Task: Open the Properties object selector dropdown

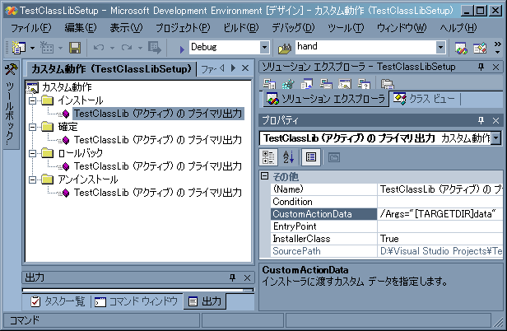Action: pyautogui.click(x=495, y=138)
